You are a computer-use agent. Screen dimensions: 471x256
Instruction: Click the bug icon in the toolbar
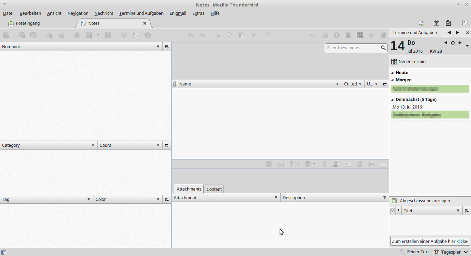(348, 35)
